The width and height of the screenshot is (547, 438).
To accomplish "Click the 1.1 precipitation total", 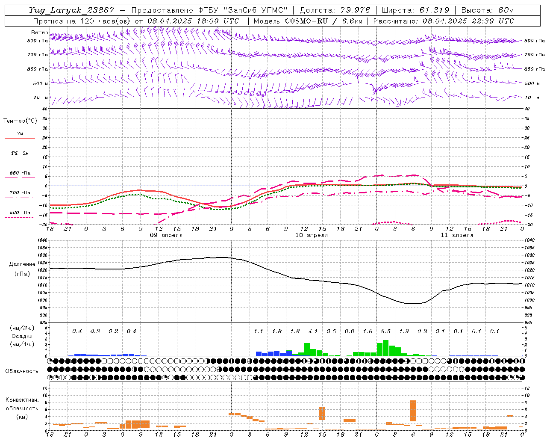I will [259, 331].
